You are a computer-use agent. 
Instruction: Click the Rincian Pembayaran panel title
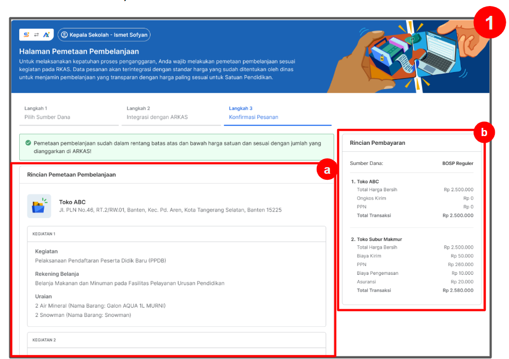coord(377,143)
